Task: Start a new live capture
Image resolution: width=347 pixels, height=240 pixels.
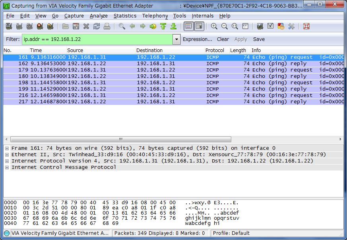Action: pos(30,26)
